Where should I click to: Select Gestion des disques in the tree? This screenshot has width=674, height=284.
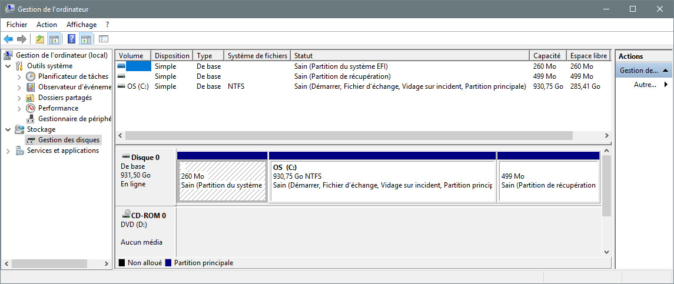[69, 139]
